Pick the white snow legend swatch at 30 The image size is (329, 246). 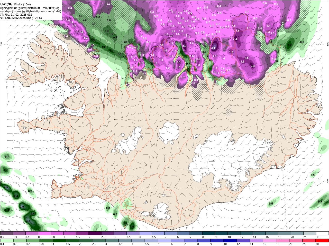click(x=323, y=233)
